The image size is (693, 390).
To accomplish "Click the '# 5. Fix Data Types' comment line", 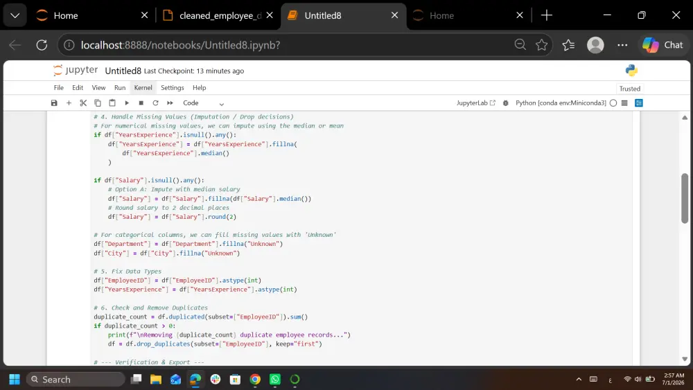I will 128,271.
